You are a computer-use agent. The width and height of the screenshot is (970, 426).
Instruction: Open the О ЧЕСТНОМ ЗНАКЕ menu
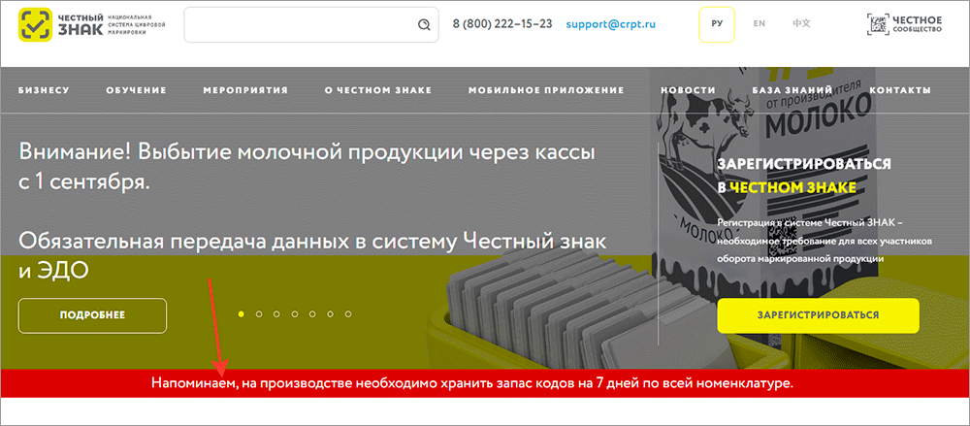(x=378, y=90)
